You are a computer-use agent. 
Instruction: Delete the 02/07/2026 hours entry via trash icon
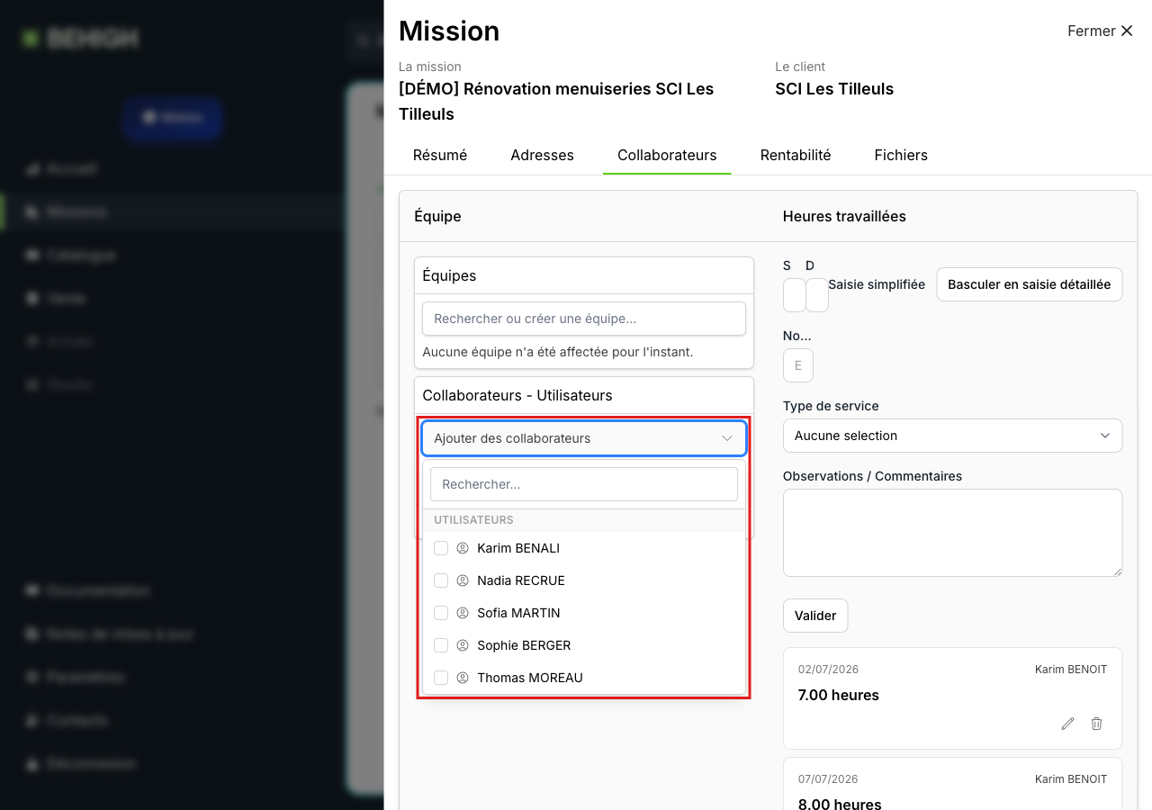pyautogui.click(x=1096, y=724)
